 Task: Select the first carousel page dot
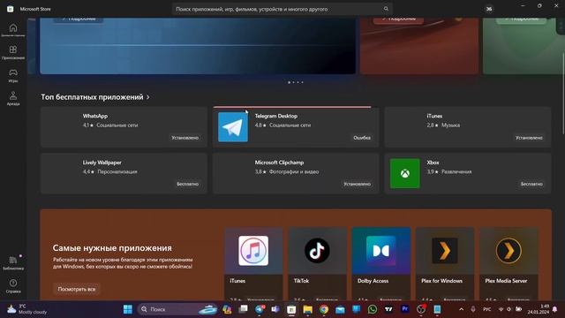(289, 82)
